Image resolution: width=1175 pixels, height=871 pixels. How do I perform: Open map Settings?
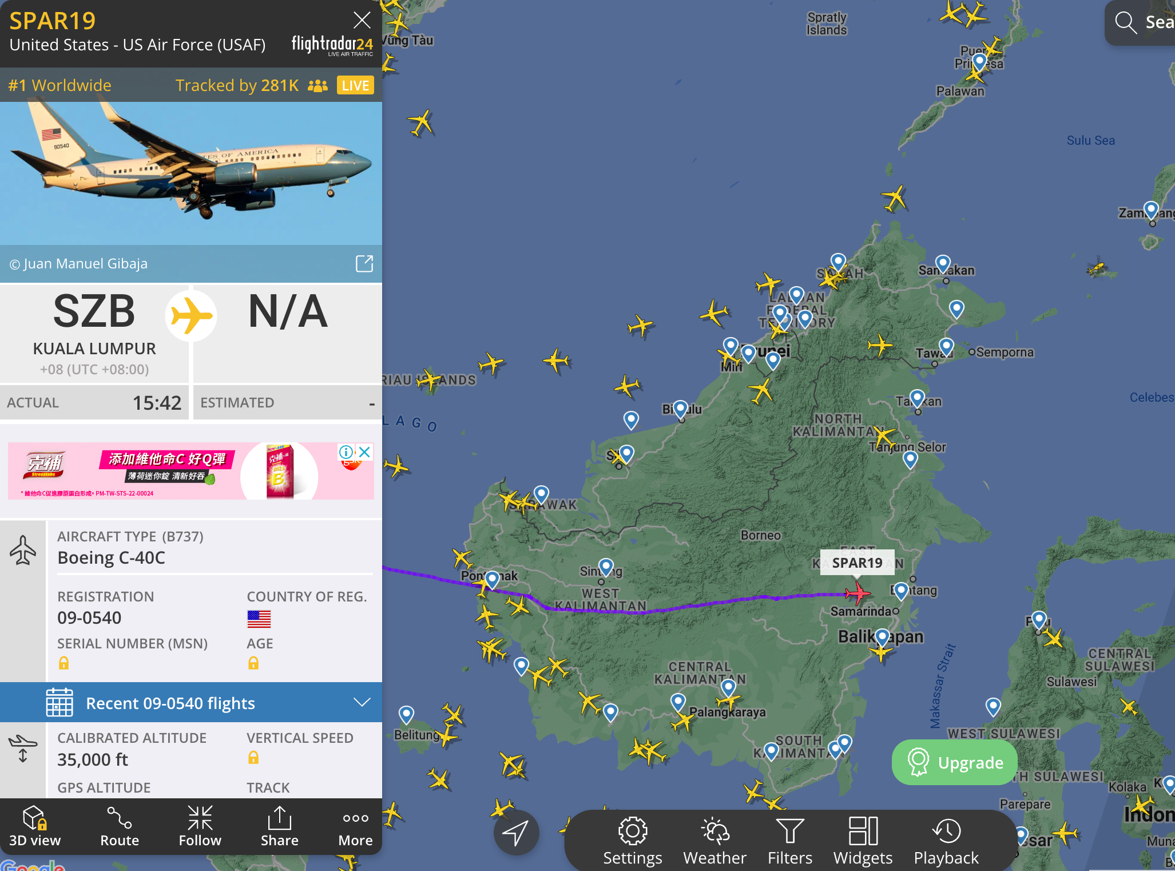(x=632, y=841)
